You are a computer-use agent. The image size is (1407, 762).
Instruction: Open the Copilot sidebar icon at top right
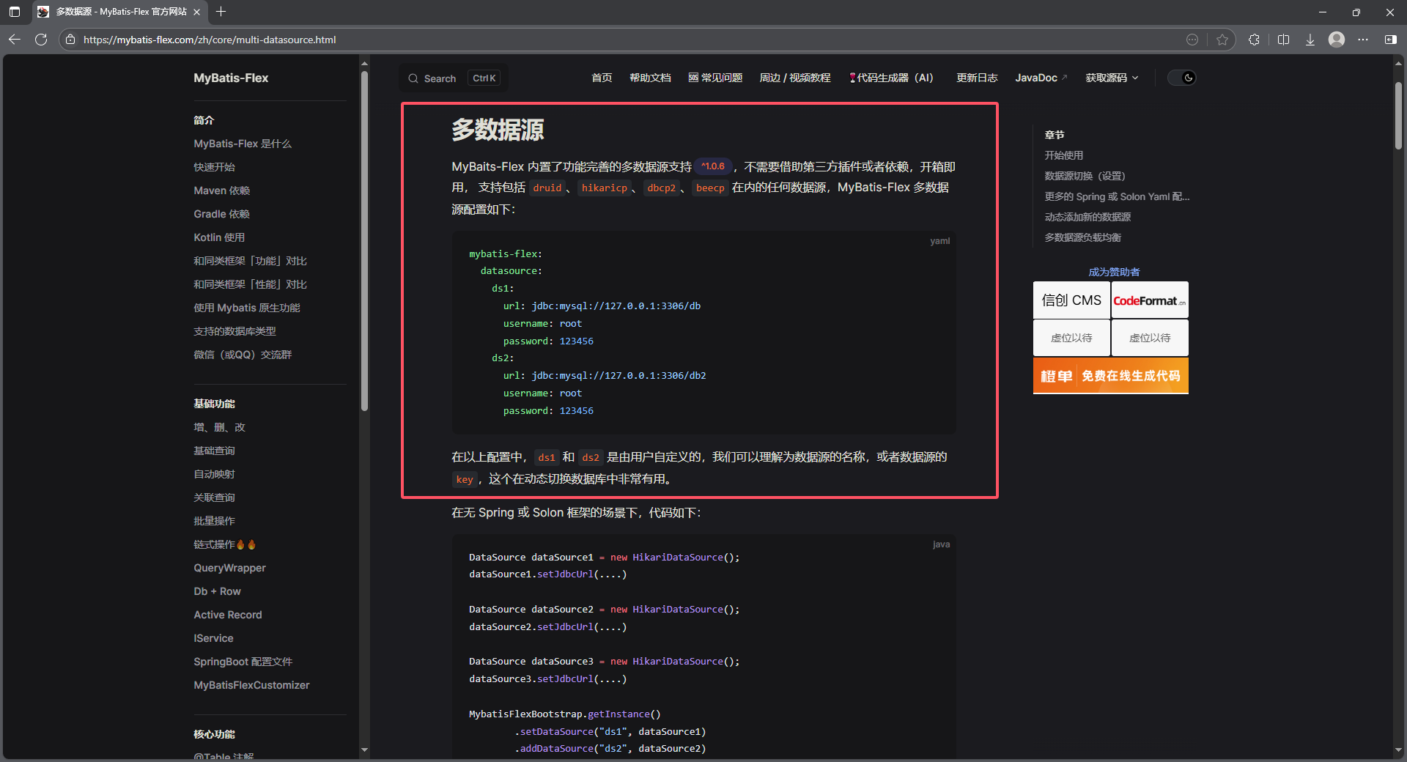[1392, 40]
